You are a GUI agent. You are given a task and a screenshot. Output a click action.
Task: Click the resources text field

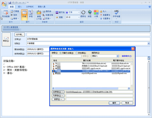click(x=100, y=99)
